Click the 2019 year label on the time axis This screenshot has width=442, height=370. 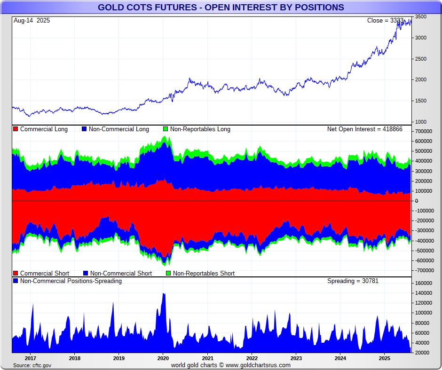118,358
